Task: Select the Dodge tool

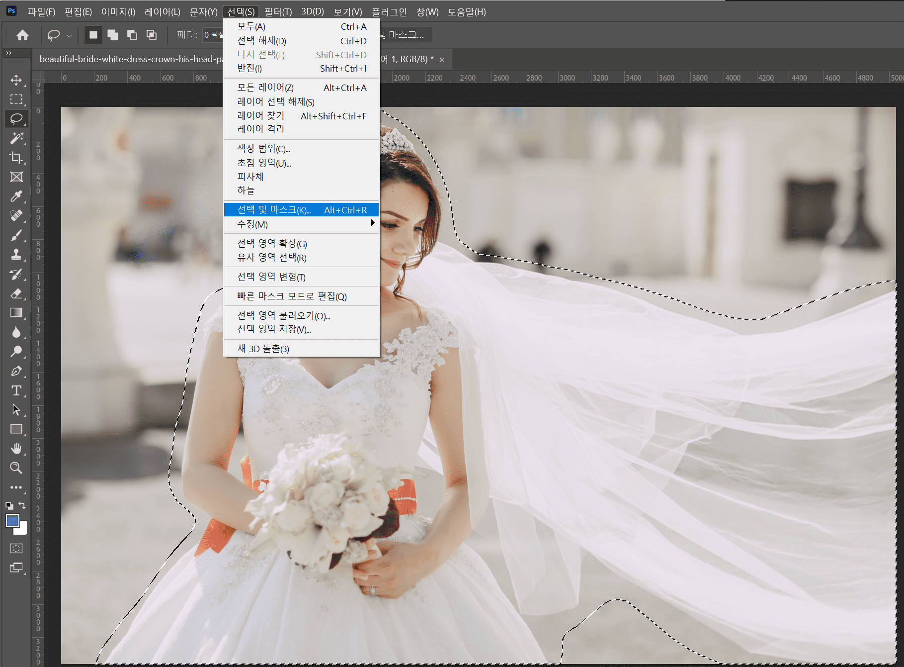Action: pos(16,352)
